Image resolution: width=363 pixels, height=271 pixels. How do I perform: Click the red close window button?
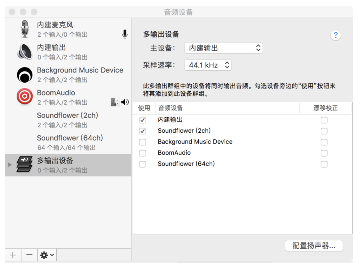tap(12, 12)
